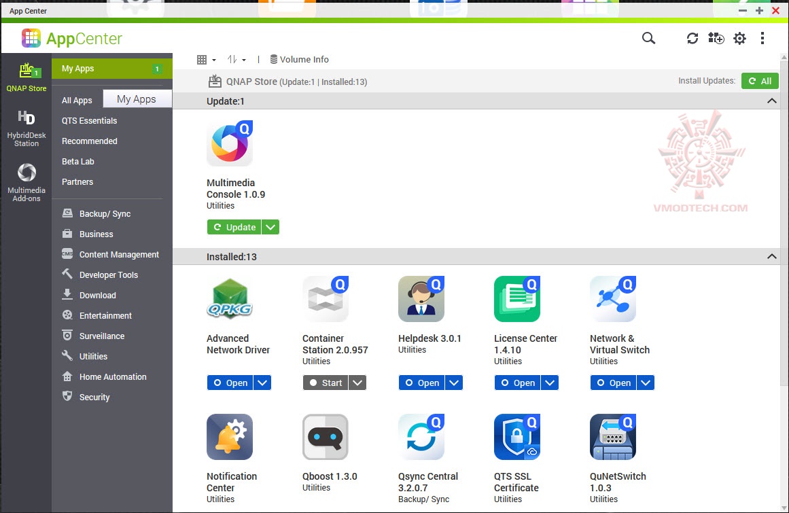The image size is (789, 513).
Task: Open the Download category
Action: coord(89,295)
